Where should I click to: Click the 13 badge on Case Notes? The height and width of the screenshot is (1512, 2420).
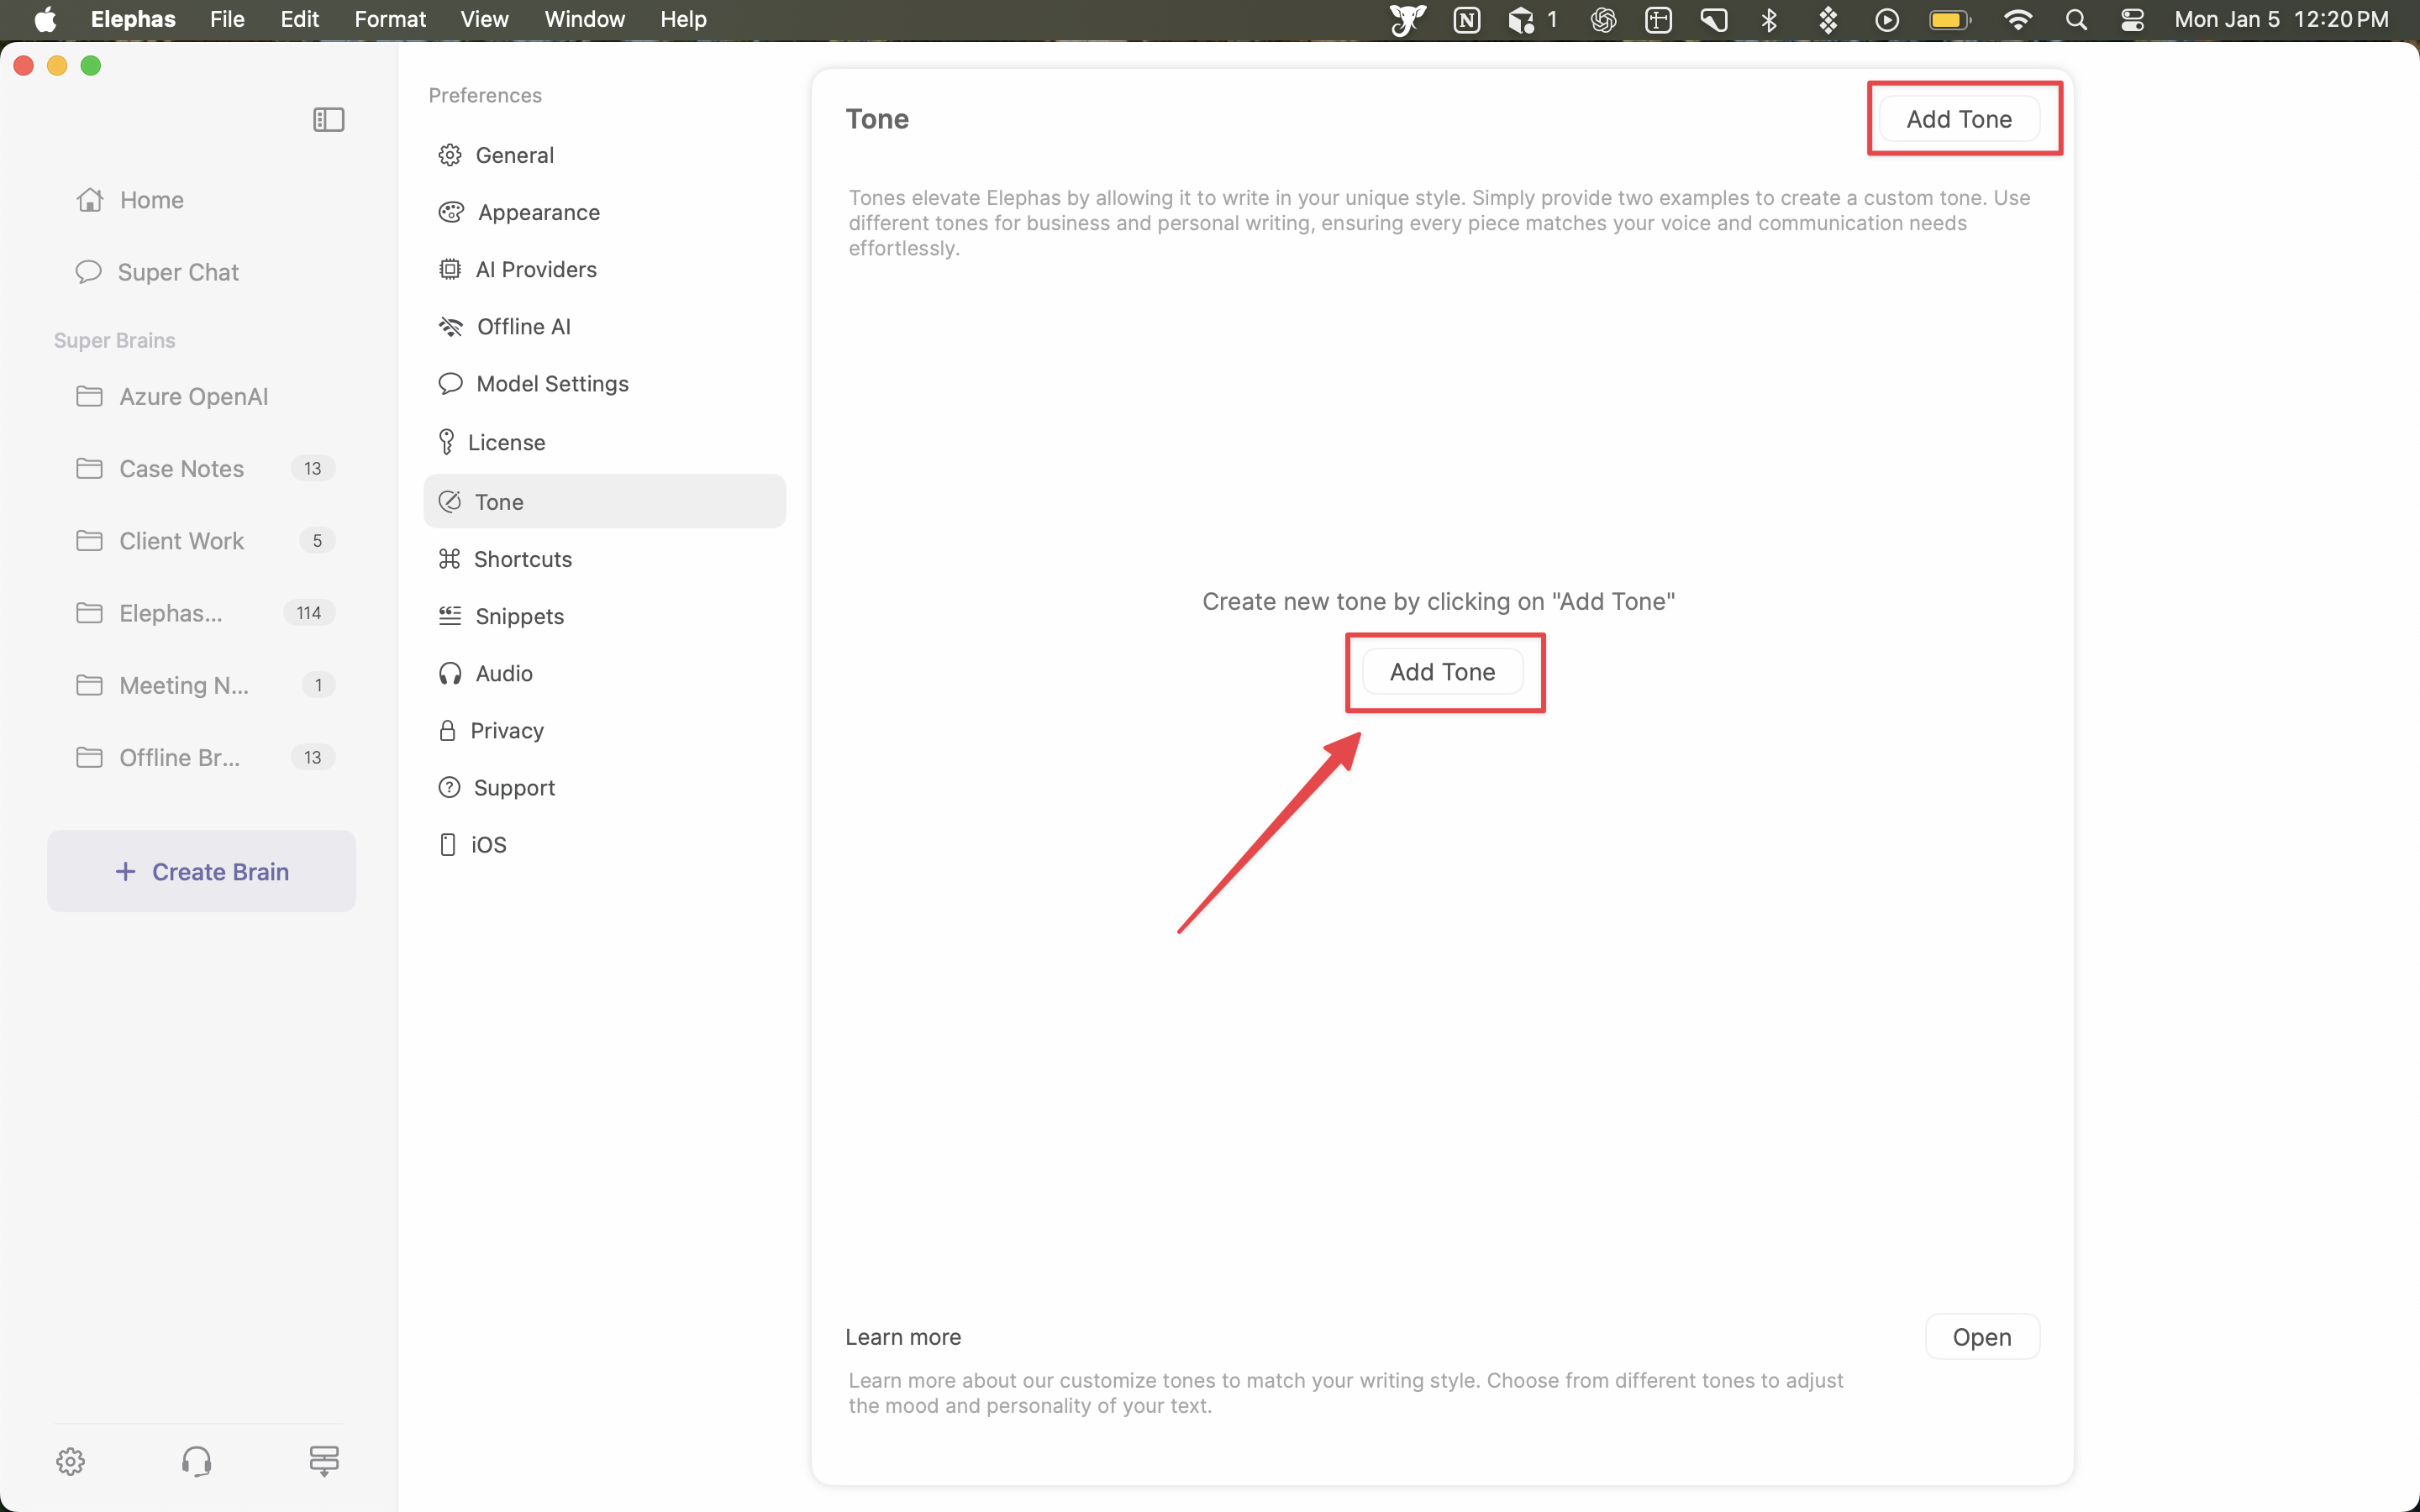[313, 469]
